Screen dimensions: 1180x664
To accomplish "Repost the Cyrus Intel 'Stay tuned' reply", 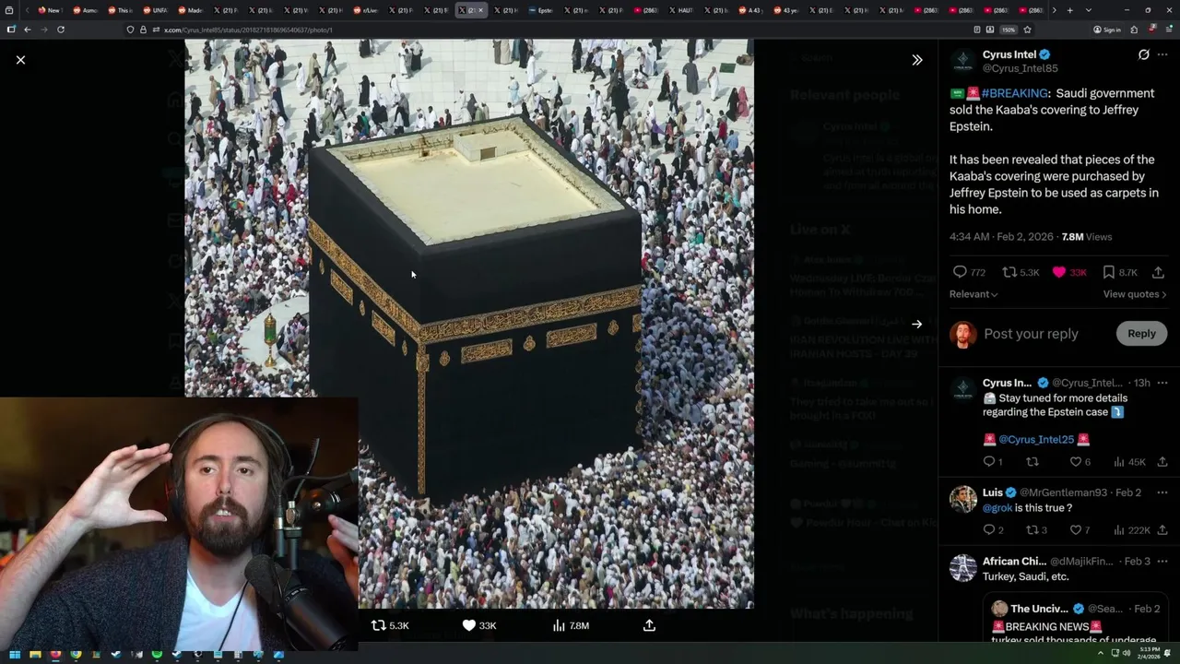I will point(1032,462).
